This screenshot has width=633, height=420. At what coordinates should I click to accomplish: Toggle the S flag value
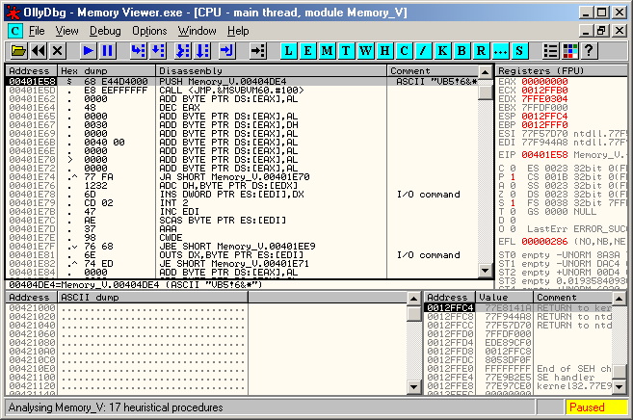[513, 203]
